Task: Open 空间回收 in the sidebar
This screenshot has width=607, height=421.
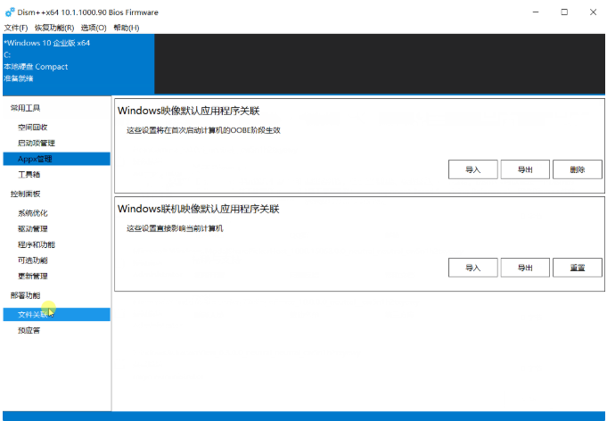Action: tap(56, 127)
